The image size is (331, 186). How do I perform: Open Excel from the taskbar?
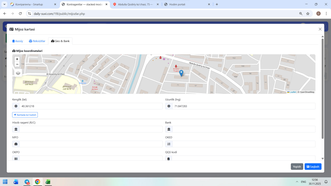(x=48, y=182)
